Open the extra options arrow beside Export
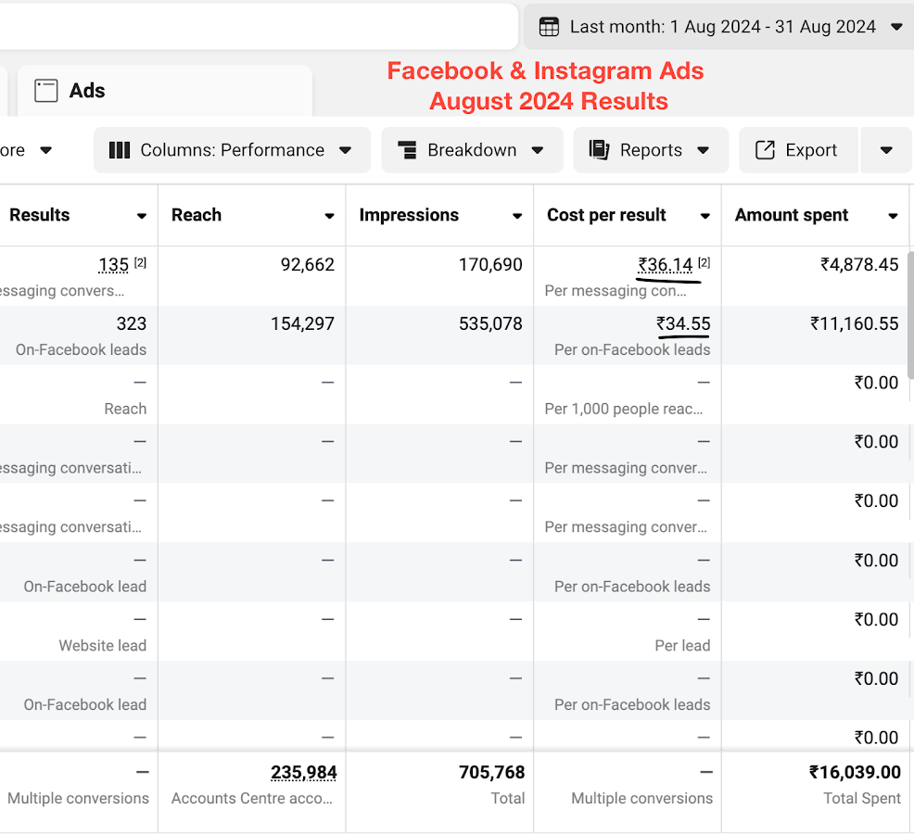The width and height of the screenshot is (914, 834). click(886, 150)
